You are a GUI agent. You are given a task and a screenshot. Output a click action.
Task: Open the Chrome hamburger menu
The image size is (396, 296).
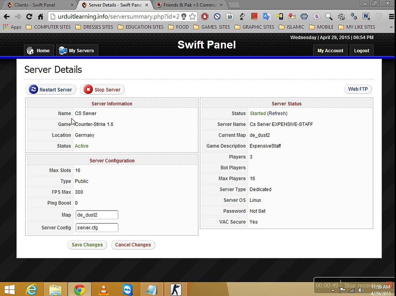pos(391,16)
